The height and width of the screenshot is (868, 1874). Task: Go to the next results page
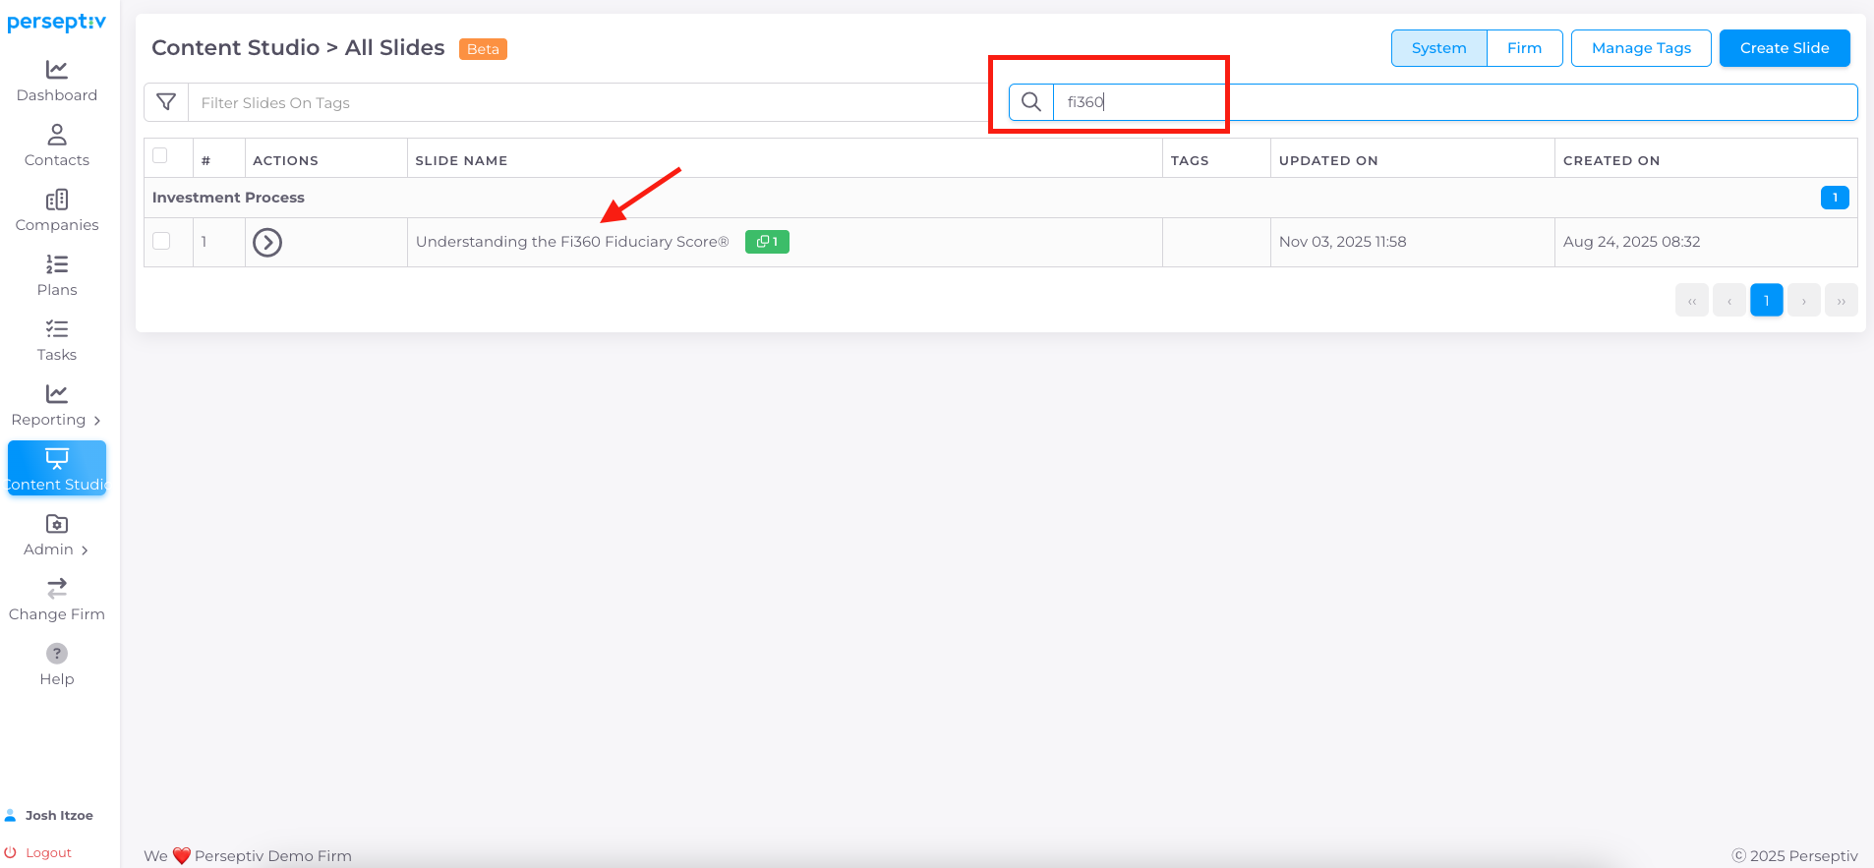click(x=1804, y=301)
